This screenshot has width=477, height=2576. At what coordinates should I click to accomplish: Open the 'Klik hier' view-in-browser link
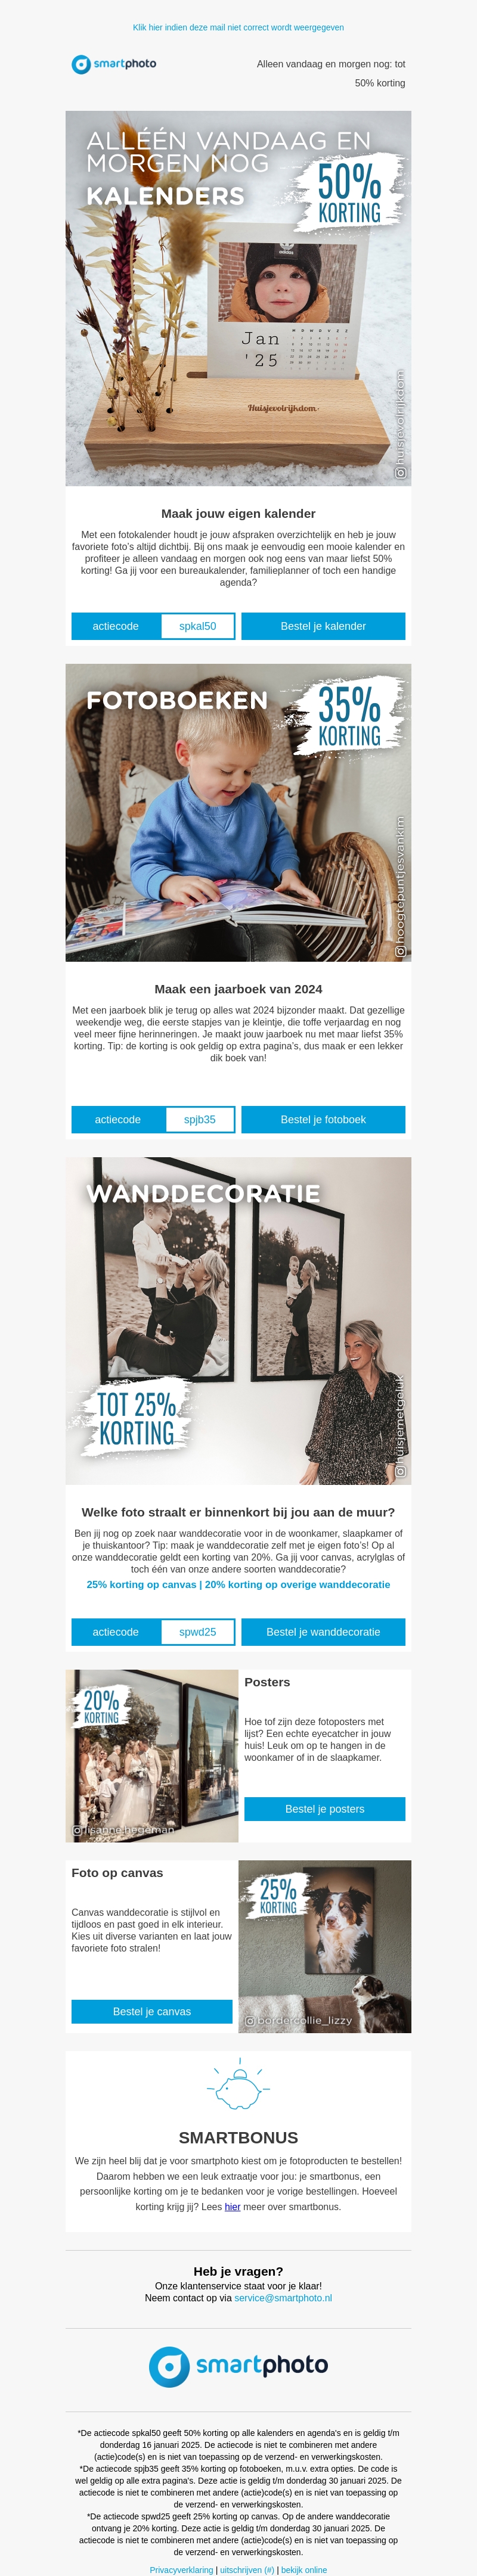[238, 28]
